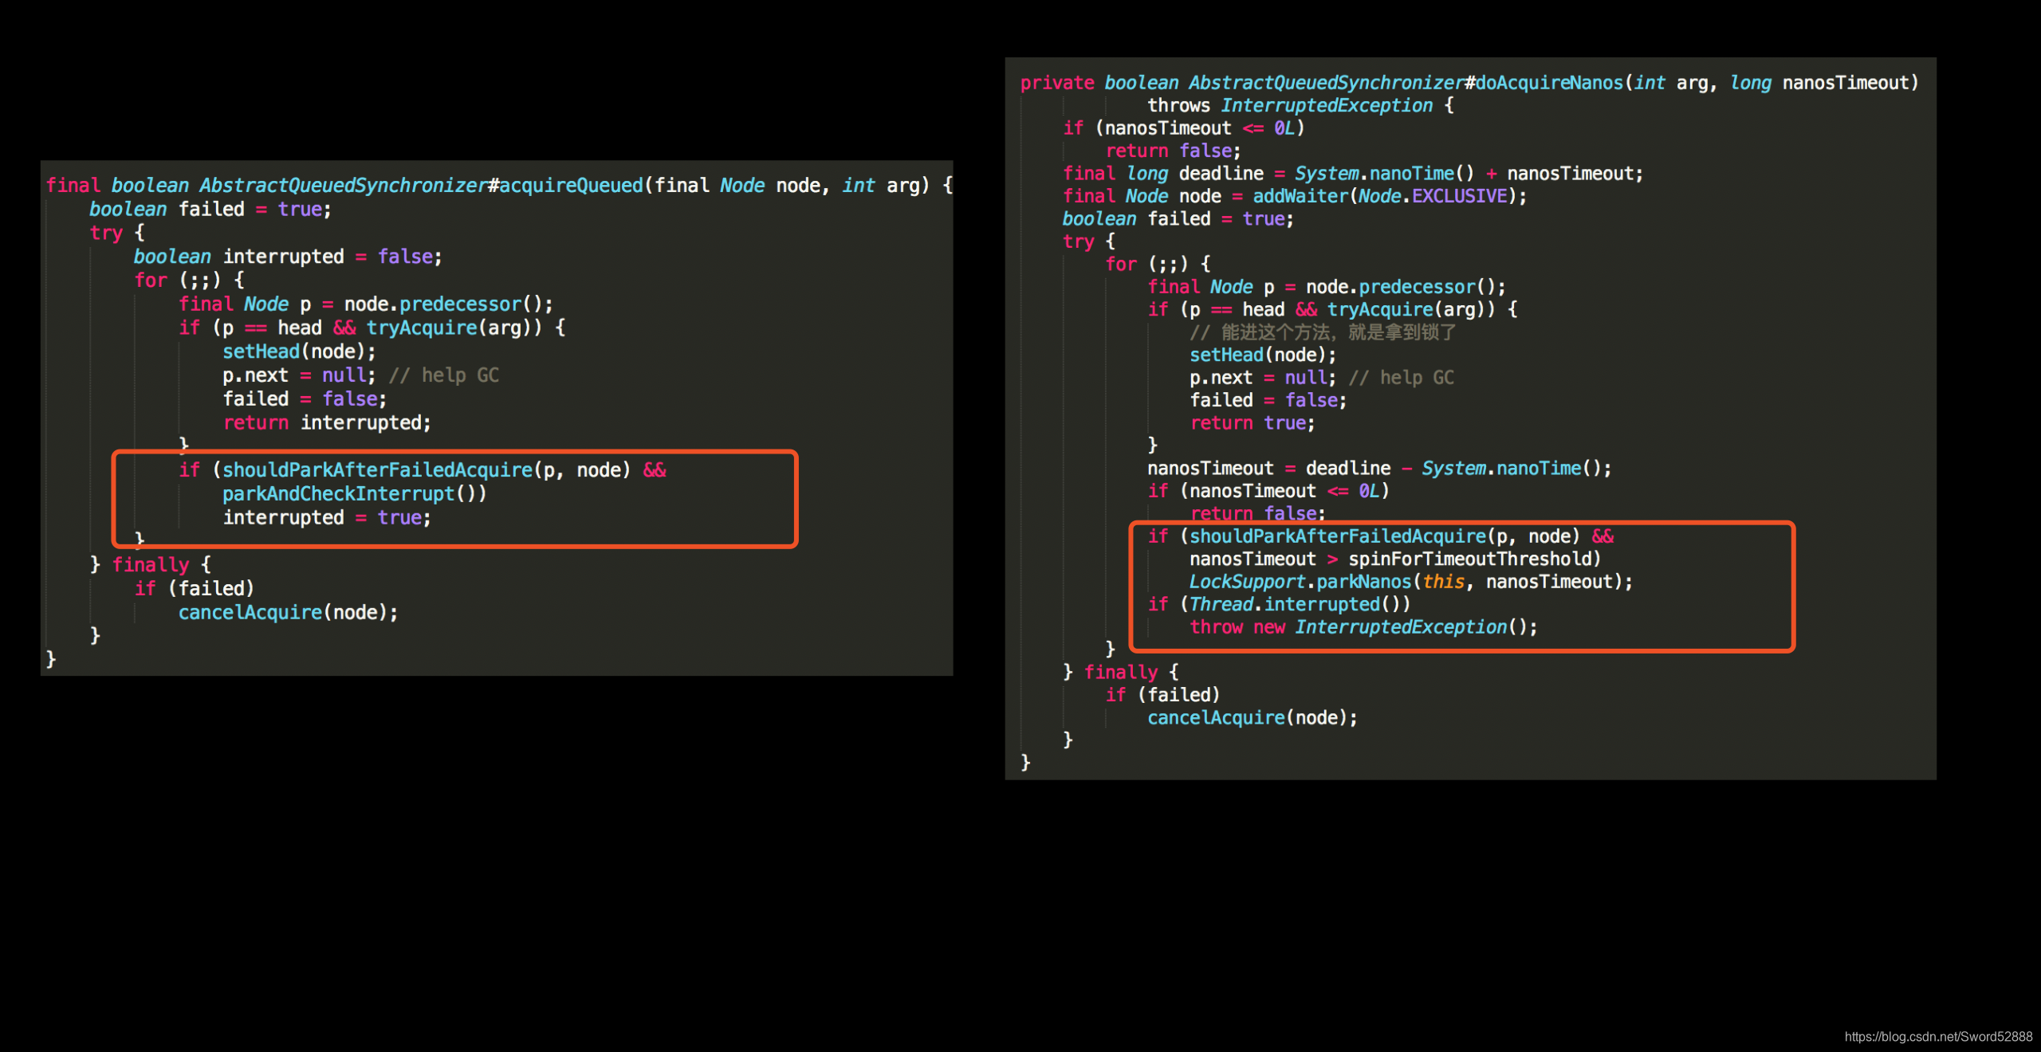The width and height of the screenshot is (2041, 1052).
Task: Click 'return true;' in right snippet
Action: click(x=1253, y=423)
